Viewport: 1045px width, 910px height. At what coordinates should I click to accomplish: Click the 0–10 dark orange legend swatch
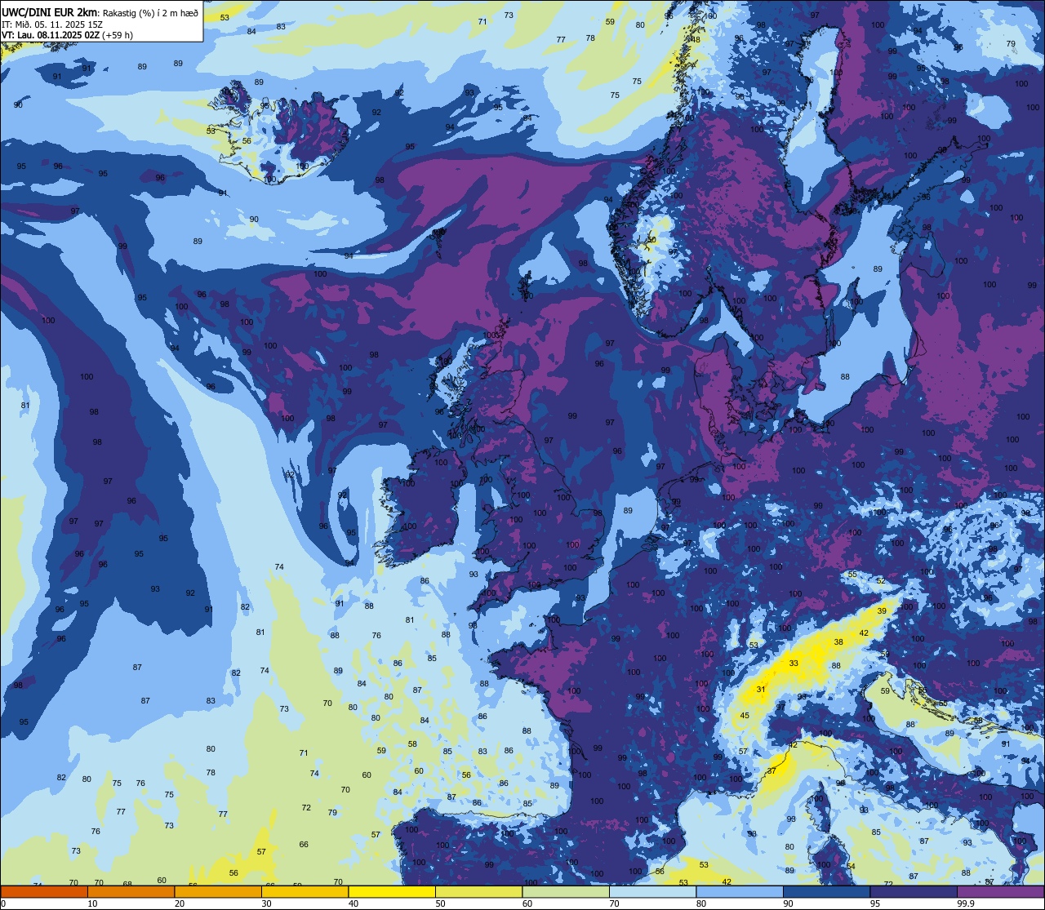[x=44, y=891]
